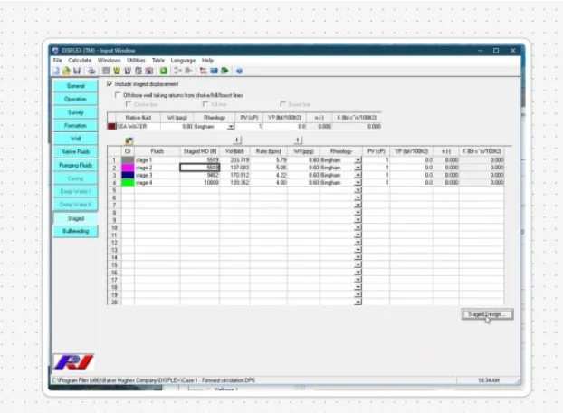Click the DISPLEX title bar app icon
Viewport: 563px width, 413px height.
point(55,51)
